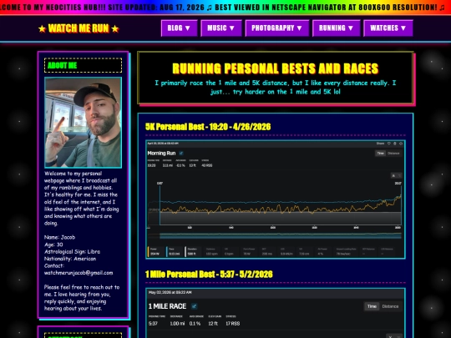The width and height of the screenshot is (451, 338).
Task: Click the ABOUT ME panel header
Action: [x=84, y=65]
